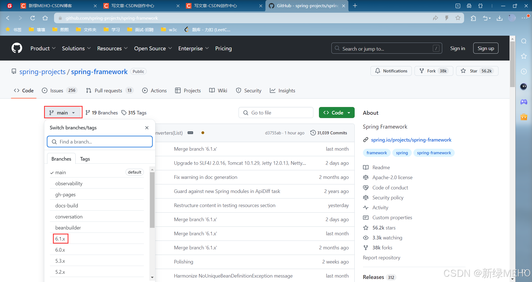Open the 315 Tags link
This screenshot has height=282, width=532.
pos(134,113)
